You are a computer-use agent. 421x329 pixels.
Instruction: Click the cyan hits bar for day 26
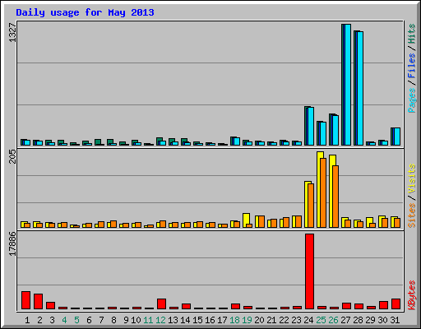click(x=335, y=130)
